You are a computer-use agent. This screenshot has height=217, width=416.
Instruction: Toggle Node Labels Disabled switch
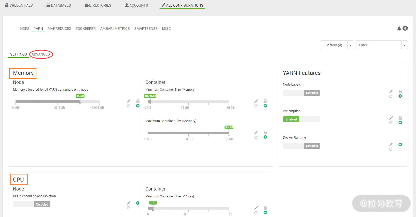[x=301, y=93]
